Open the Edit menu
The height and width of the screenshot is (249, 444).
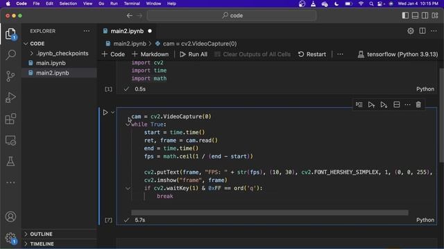49,3
